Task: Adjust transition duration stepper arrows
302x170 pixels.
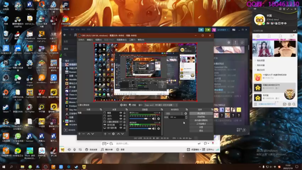Action: [x=186, y=117]
